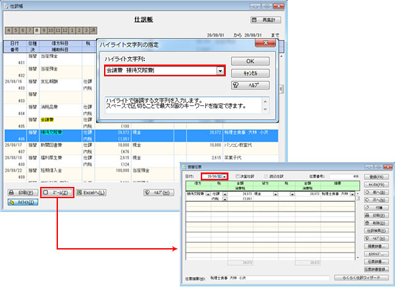Screen dimensions: 395x289
Task: Select the 新聞図書費 row 407
Action: coord(141,148)
